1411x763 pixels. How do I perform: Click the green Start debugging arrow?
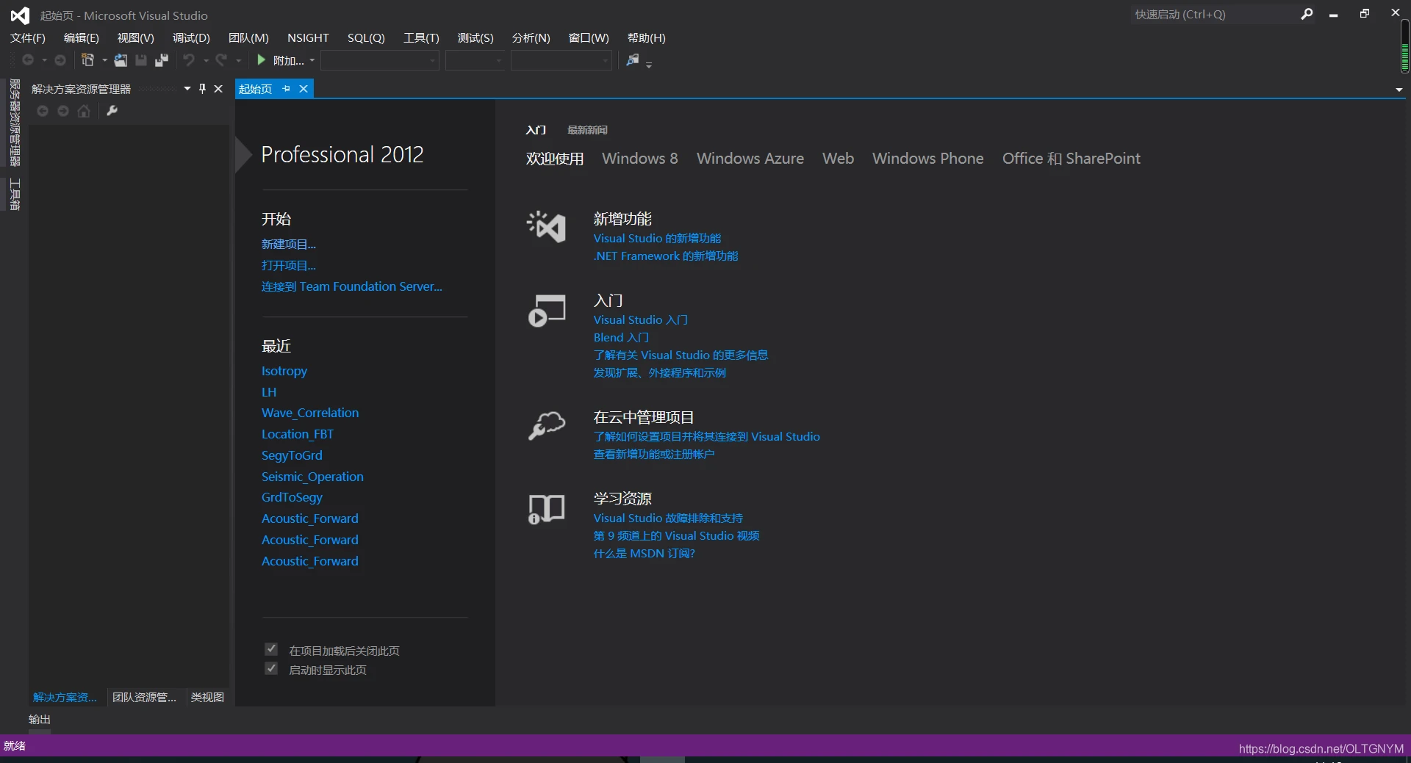(x=261, y=60)
